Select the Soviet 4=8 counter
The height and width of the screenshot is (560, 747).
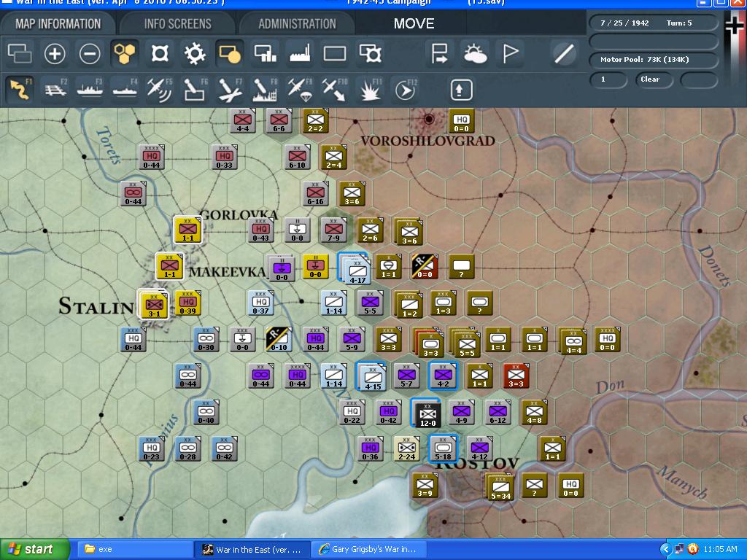point(534,413)
